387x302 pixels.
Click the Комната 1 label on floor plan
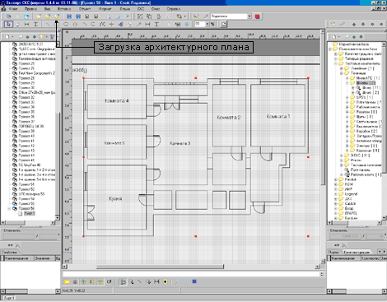coord(278,116)
